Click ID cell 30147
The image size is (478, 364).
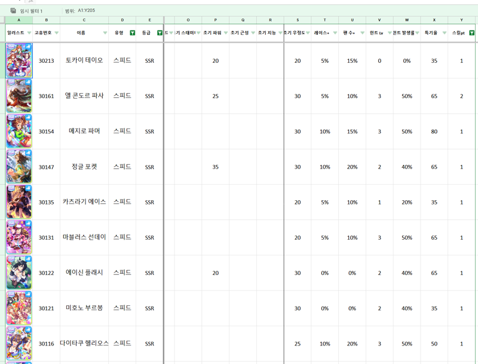click(47, 167)
